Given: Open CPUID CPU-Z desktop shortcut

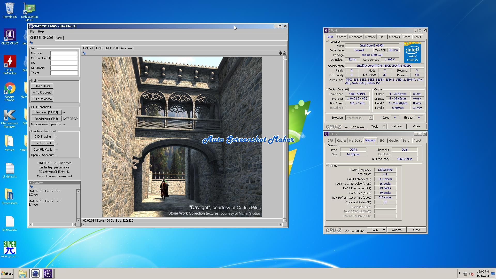Looking at the screenshot, I should pyautogui.click(x=10, y=37).
